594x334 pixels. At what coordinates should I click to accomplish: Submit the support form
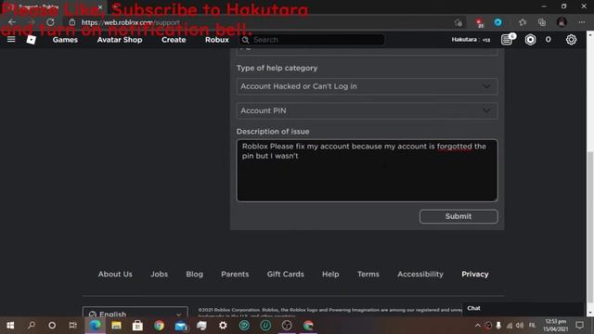458,216
